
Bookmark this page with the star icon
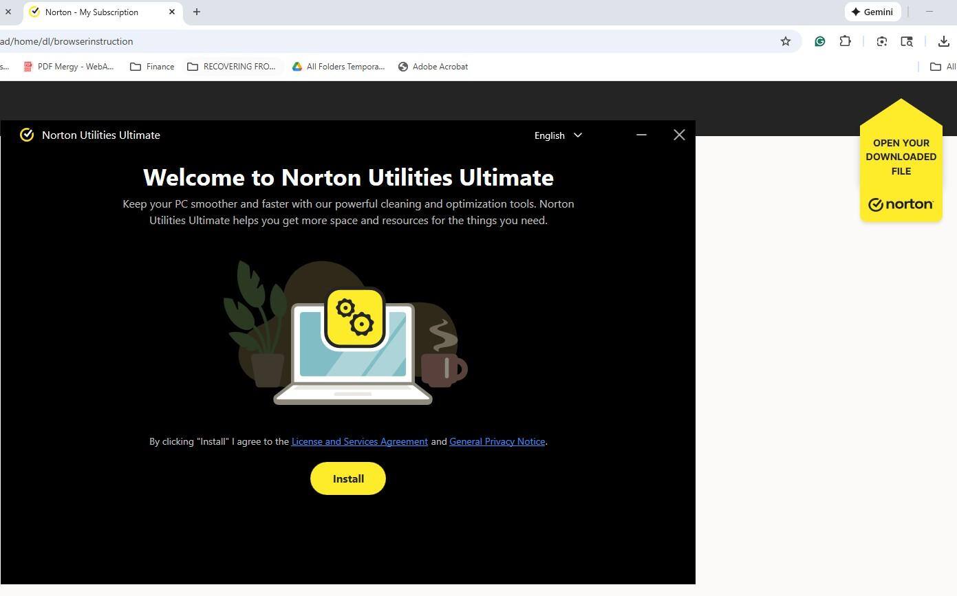(785, 41)
